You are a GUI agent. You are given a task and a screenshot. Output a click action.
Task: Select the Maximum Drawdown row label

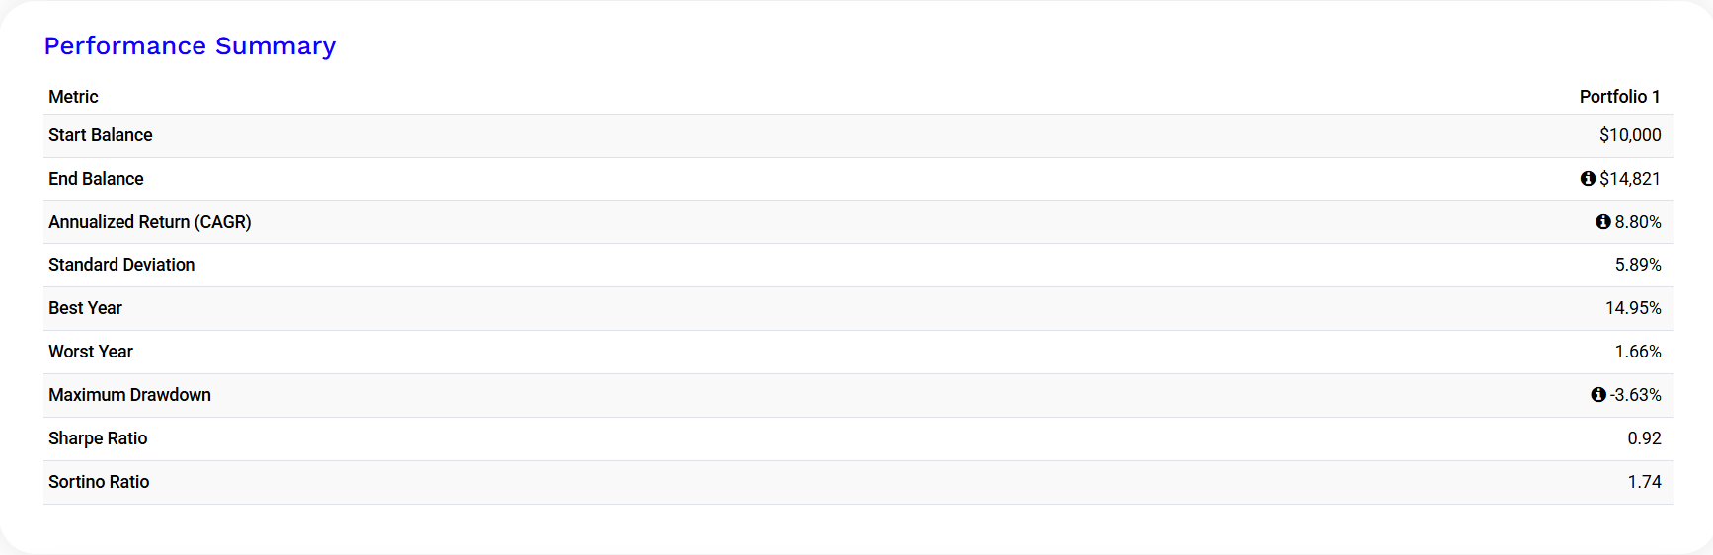[129, 395]
